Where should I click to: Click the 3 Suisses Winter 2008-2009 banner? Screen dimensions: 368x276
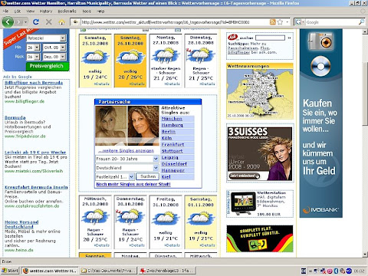[260, 153]
